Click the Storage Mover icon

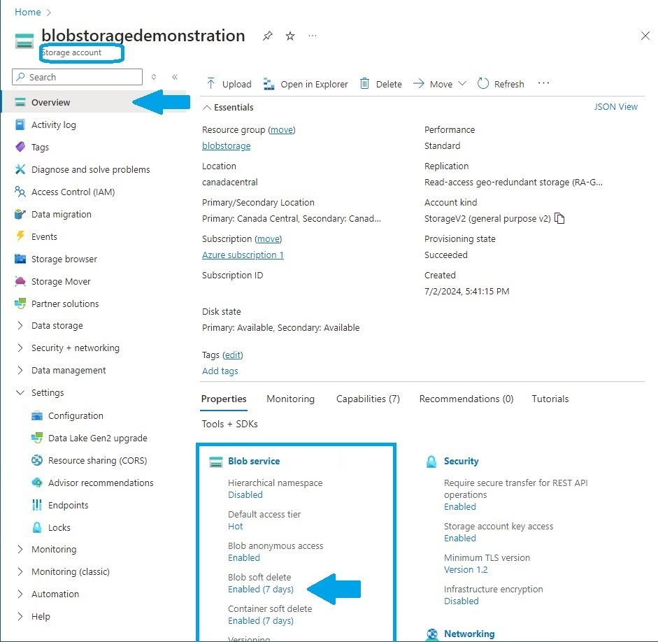click(20, 281)
